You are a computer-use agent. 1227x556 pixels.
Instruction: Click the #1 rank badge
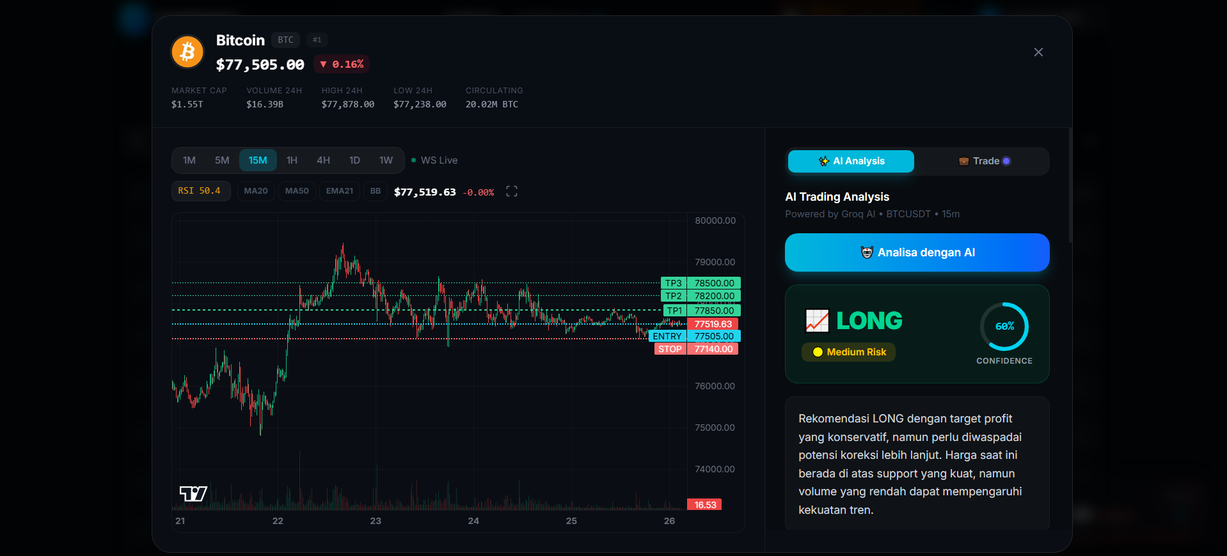(x=317, y=40)
